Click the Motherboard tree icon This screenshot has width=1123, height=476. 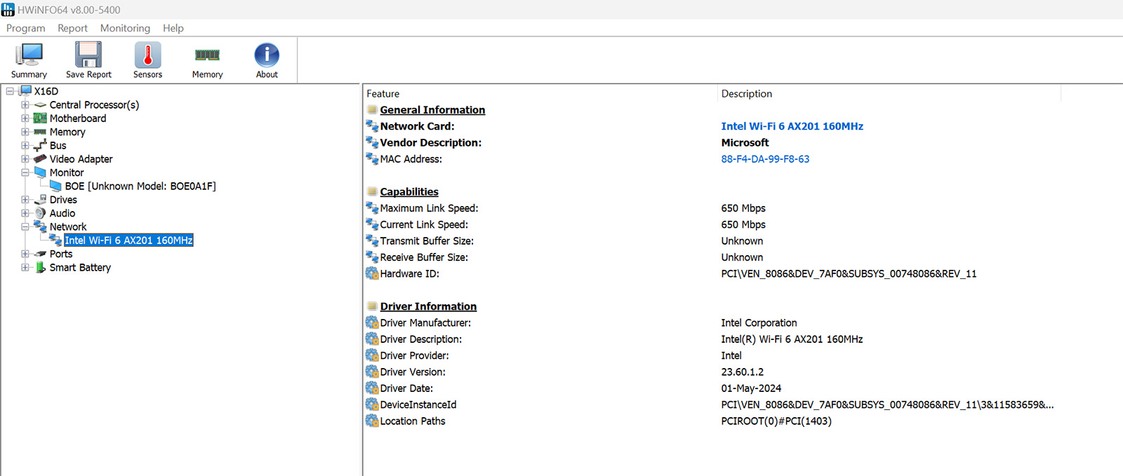click(x=41, y=118)
